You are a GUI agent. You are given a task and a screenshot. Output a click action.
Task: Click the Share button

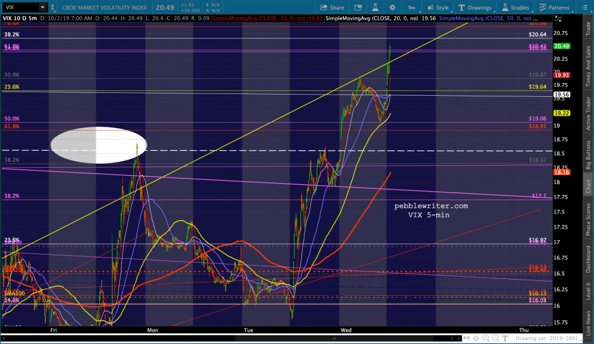pyautogui.click(x=332, y=8)
